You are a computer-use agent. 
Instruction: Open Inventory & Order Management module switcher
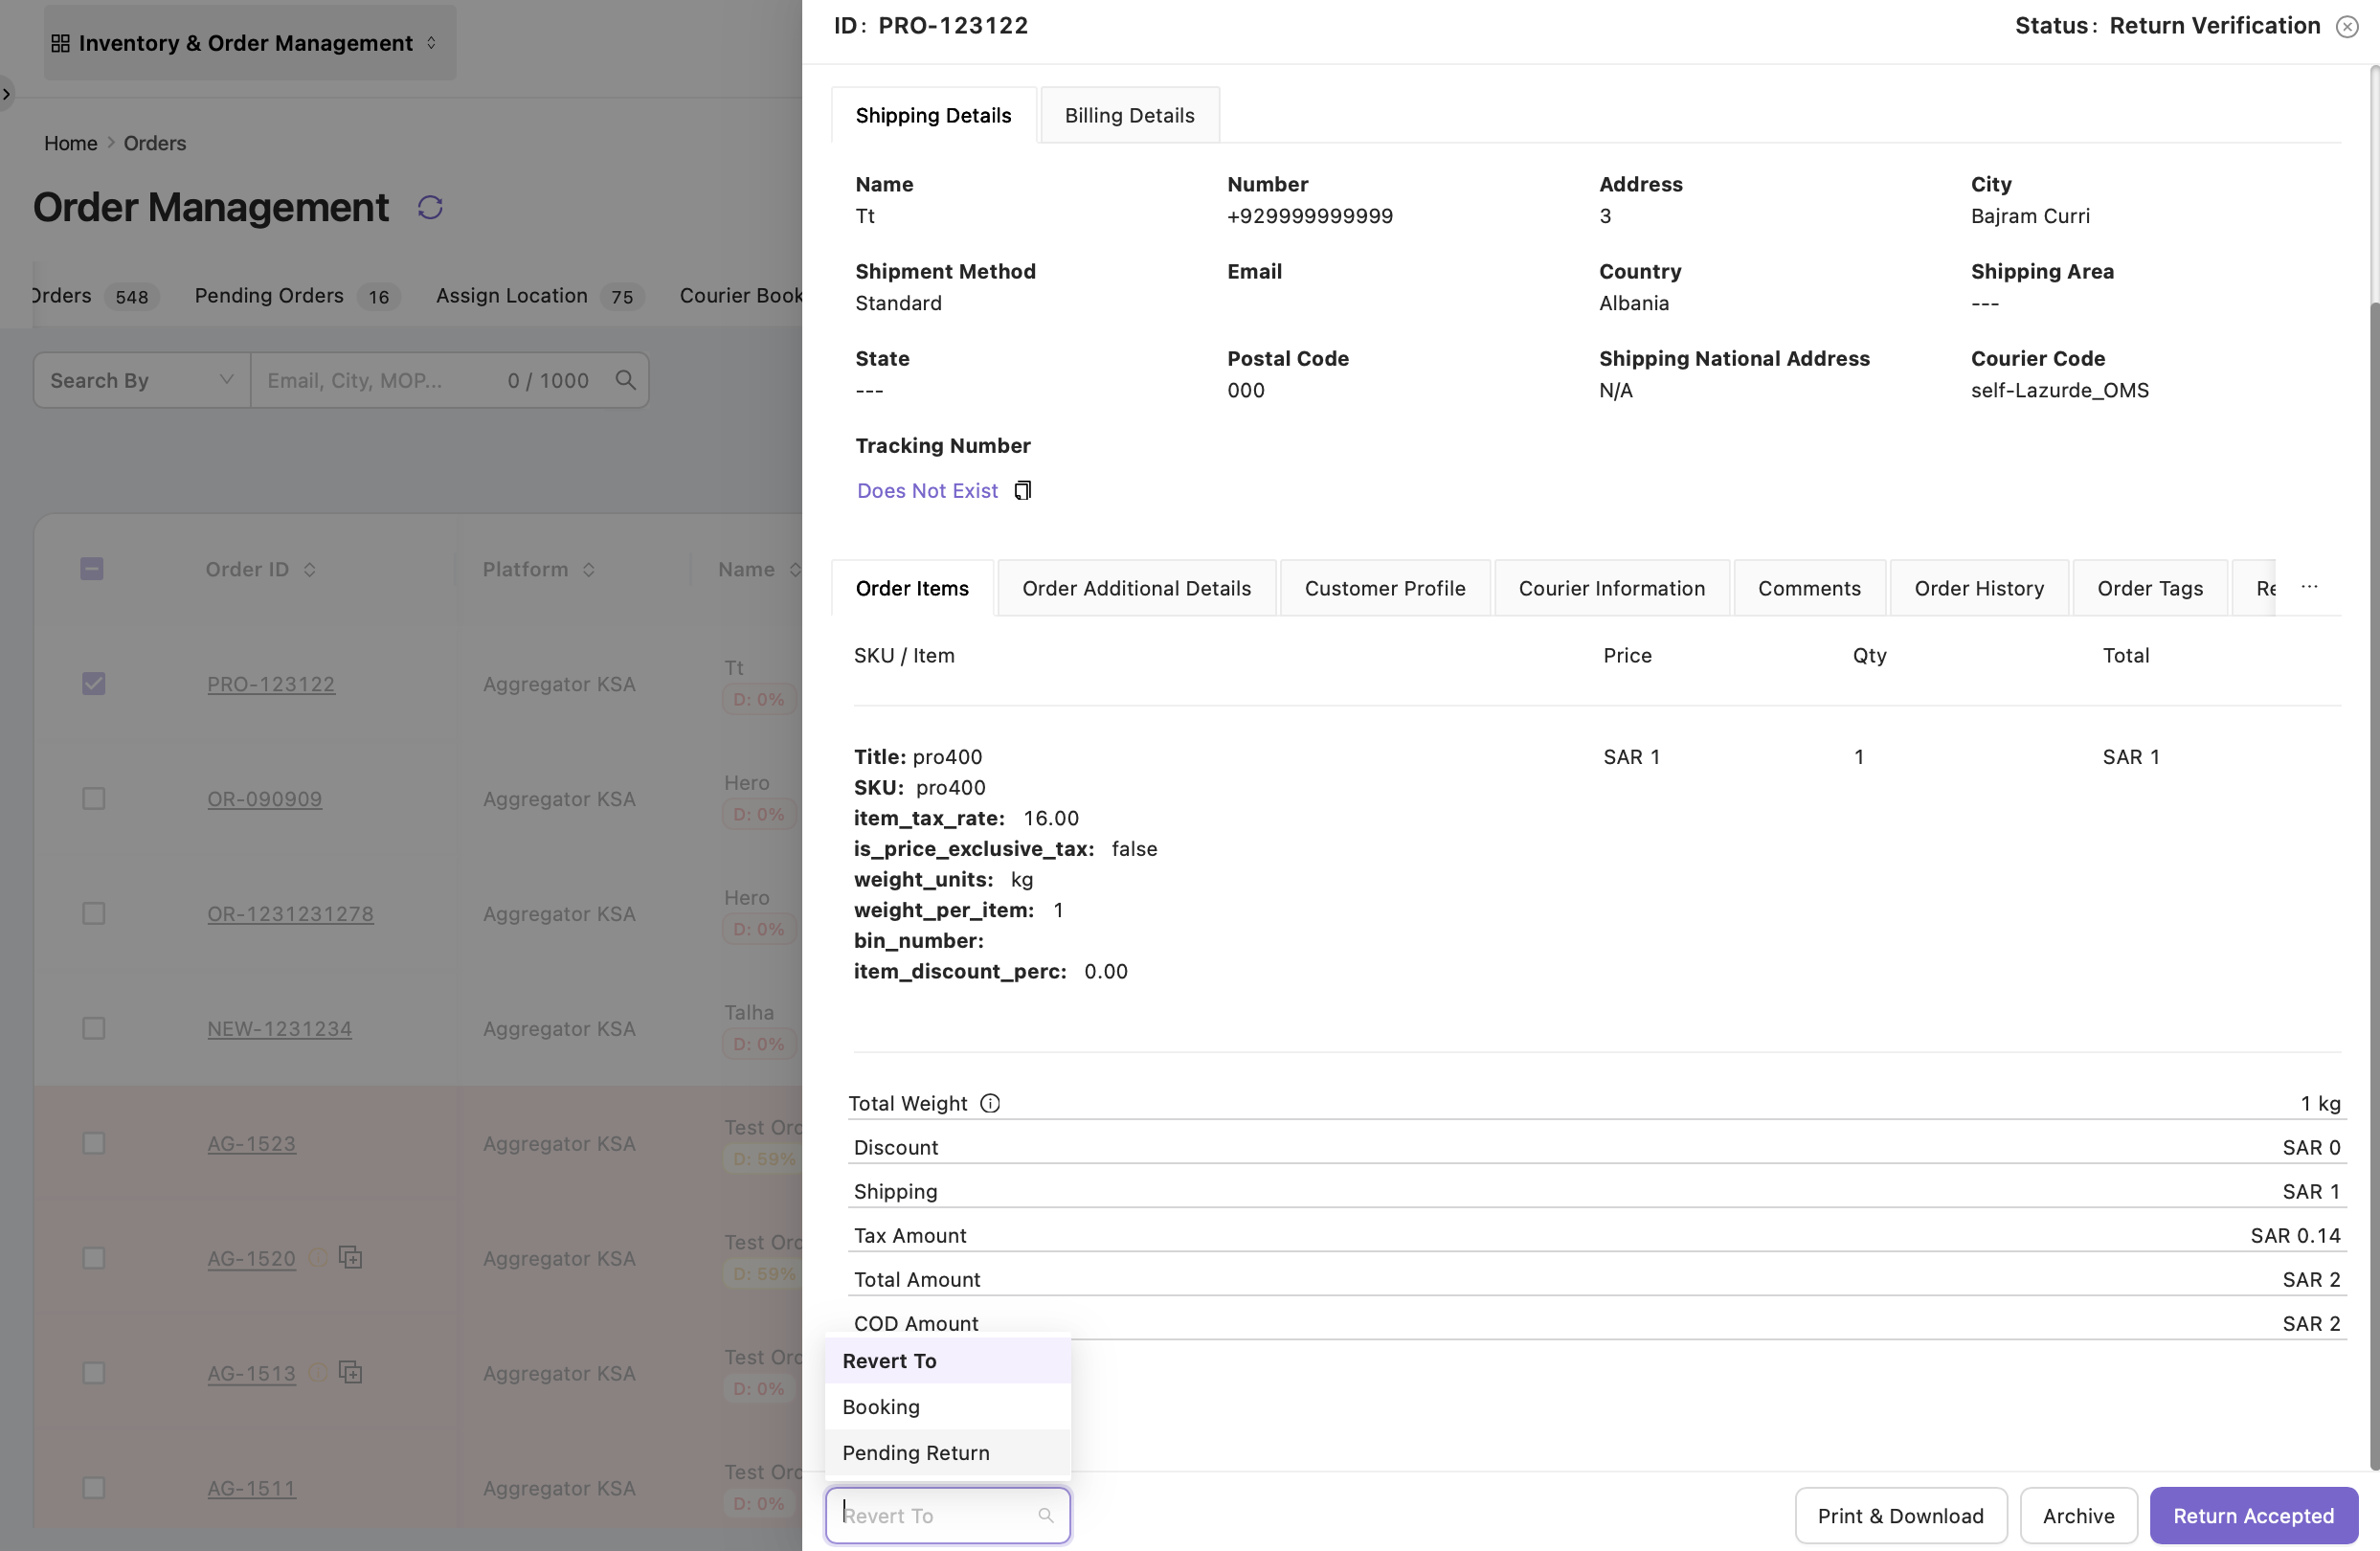[250, 43]
